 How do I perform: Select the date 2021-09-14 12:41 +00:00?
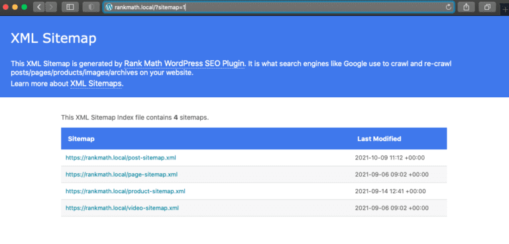(x=390, y=191)
